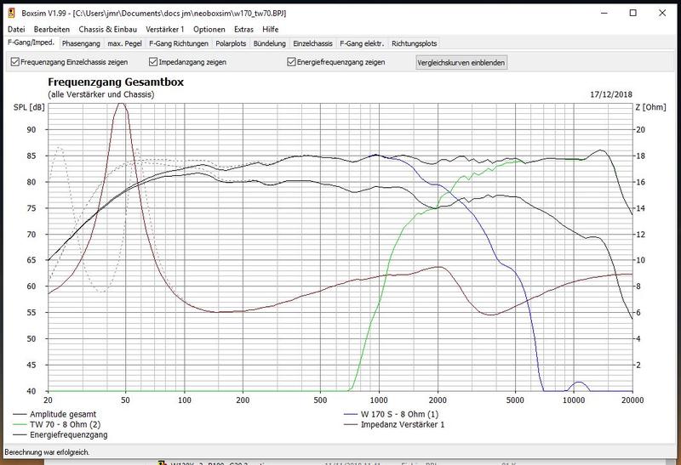Open the F-Gang Richtungen tab
This screenshot has height=465, width=681.
pyautogui.click(x=179, y=43)
